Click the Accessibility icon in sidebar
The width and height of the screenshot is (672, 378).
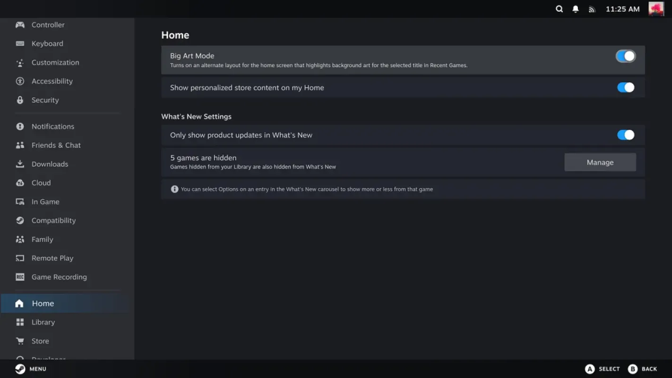(20, 81)
